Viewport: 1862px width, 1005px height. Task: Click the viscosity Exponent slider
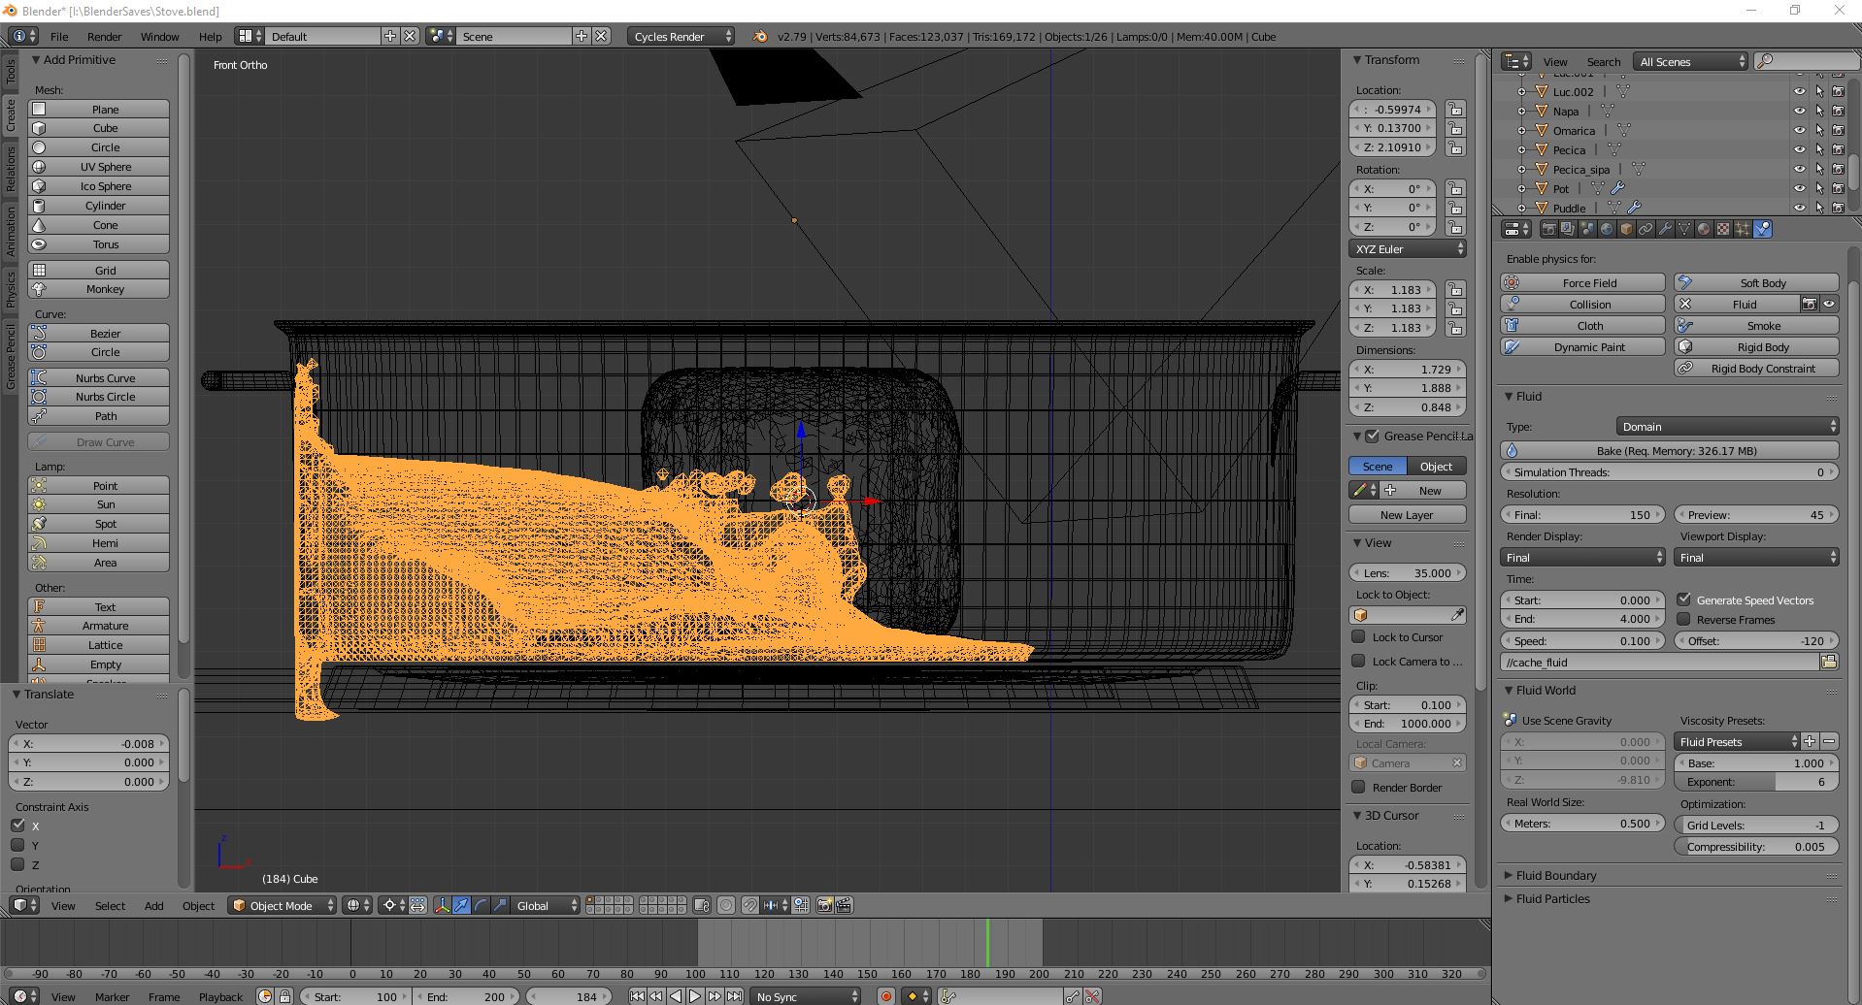coord(1756,782)
